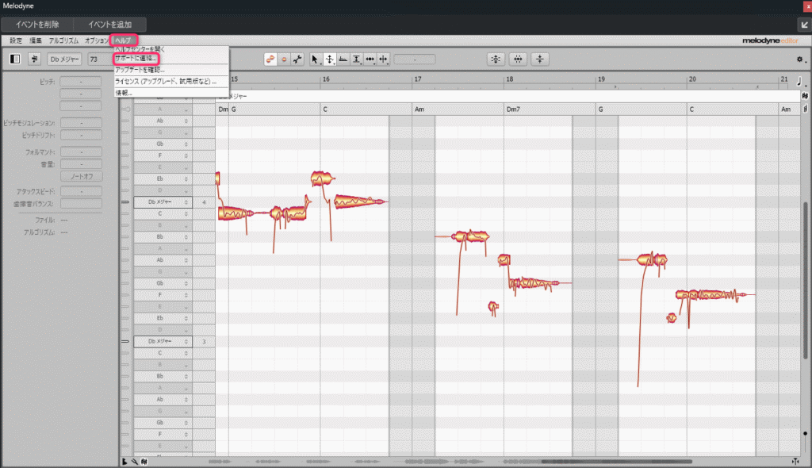Select the formant tool
This screenshot has width=812, height=468.
[x=343, y=59]
